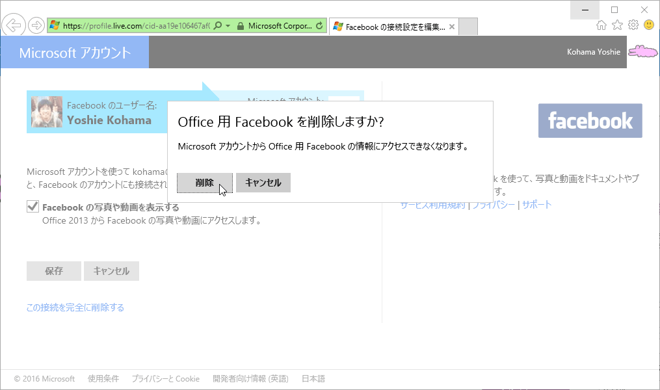Click the facebook logo image
Image resolution: width=660 pixels, height=390 pixels.
pos(590,121)
